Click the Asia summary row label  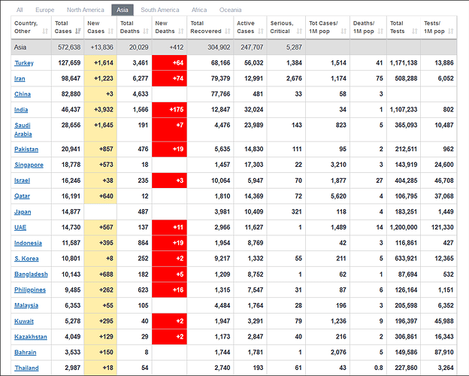pos(20,47)
